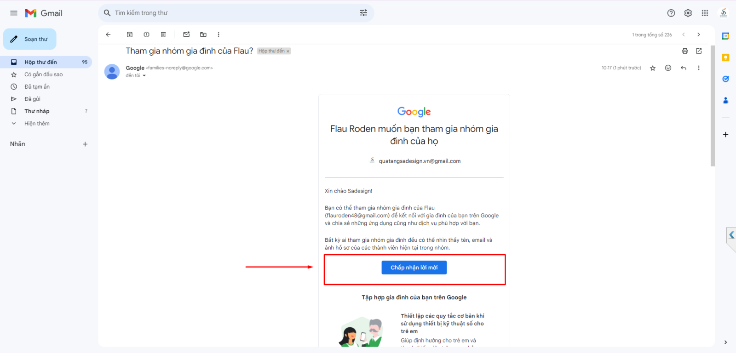Click the 10:17 timestamp

click(x=621, y=68)
